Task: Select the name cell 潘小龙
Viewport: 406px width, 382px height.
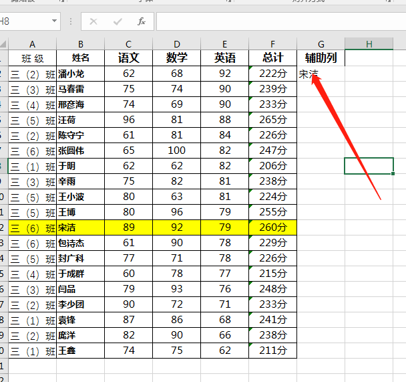Action: click(81, 74)
